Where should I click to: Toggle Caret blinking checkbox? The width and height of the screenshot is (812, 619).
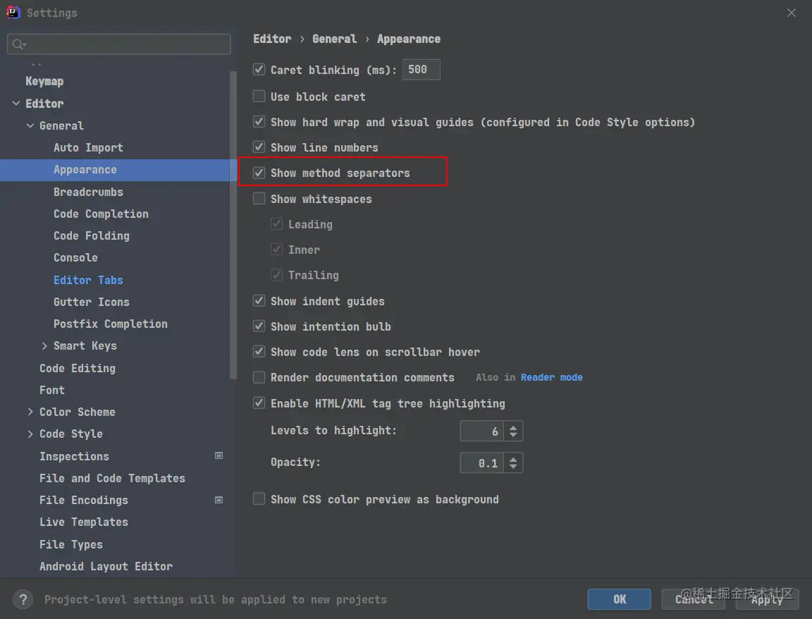pos(259,69)
